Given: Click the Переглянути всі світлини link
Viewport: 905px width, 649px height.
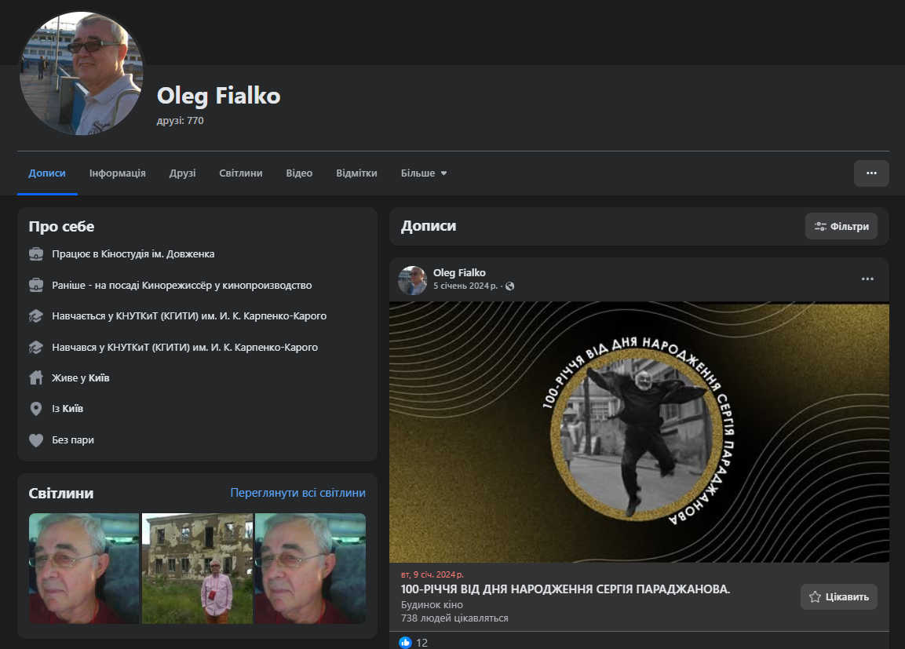Looking at the screenshot, I should (x=297, y=494).
